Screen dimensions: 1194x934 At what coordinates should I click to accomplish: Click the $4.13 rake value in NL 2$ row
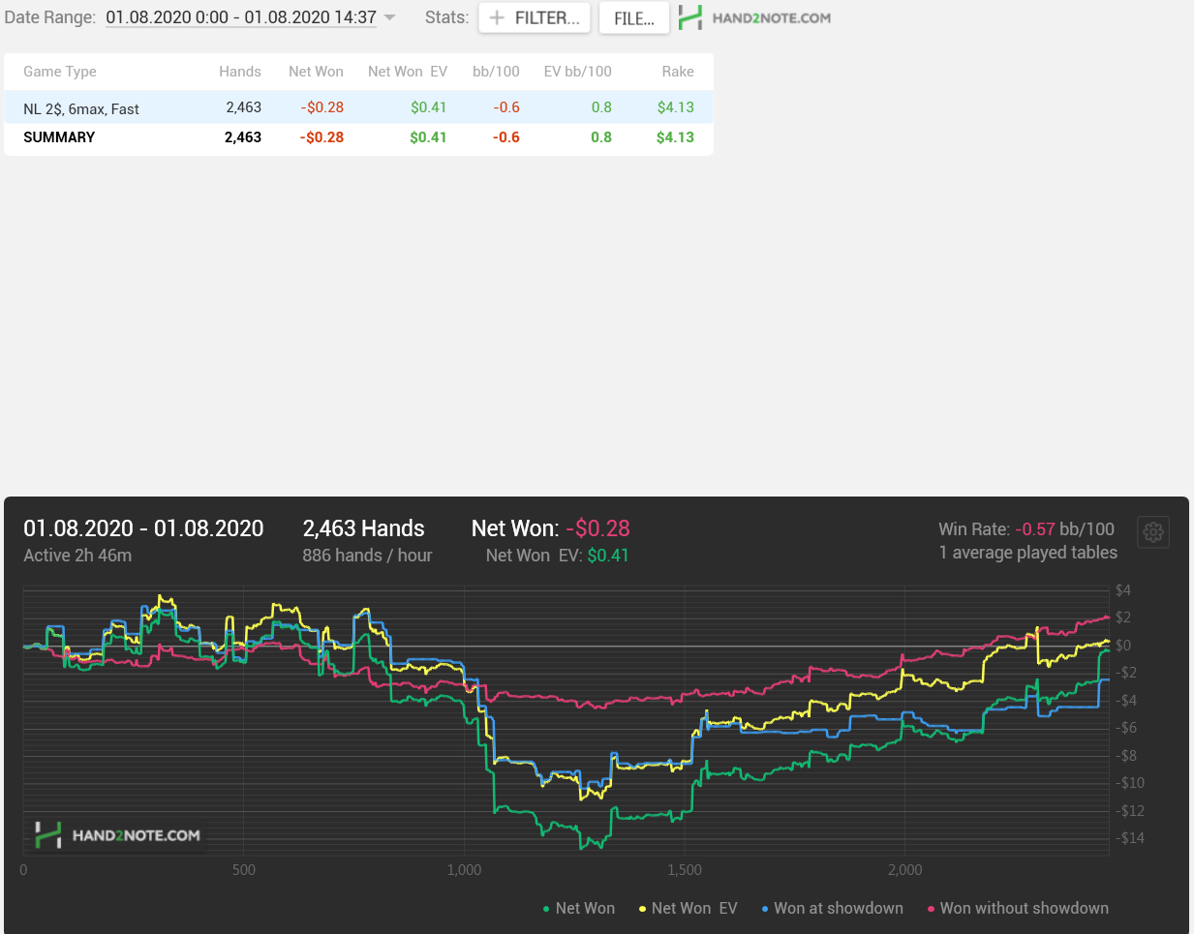pos(676,107)
